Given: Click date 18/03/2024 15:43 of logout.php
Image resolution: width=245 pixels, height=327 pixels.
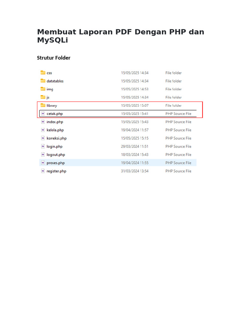Looking at the screenshot, I should click(135, 155).
